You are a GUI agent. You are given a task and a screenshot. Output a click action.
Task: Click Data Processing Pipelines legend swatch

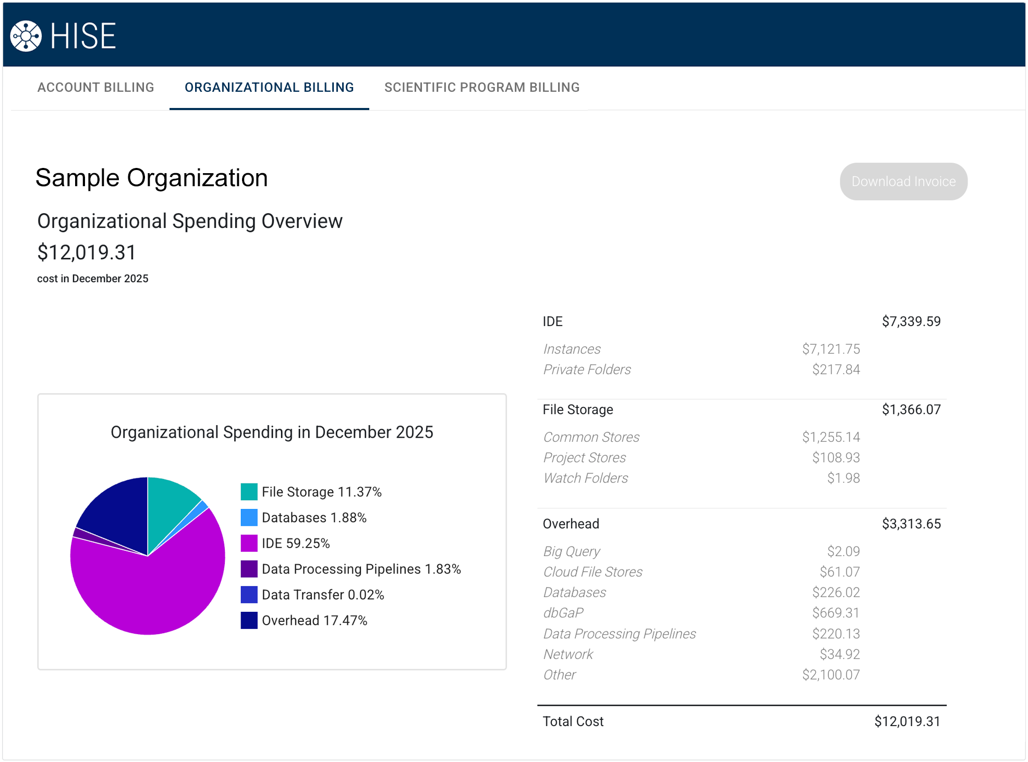pyautogui.click(x=249, y=569)
